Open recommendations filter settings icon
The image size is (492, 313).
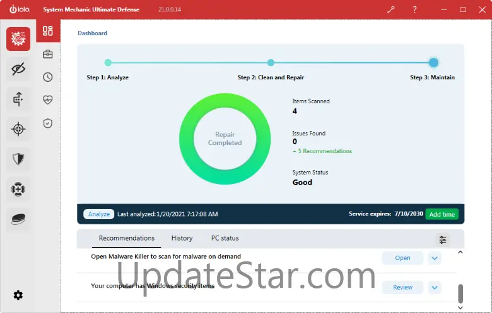point(443,240)
